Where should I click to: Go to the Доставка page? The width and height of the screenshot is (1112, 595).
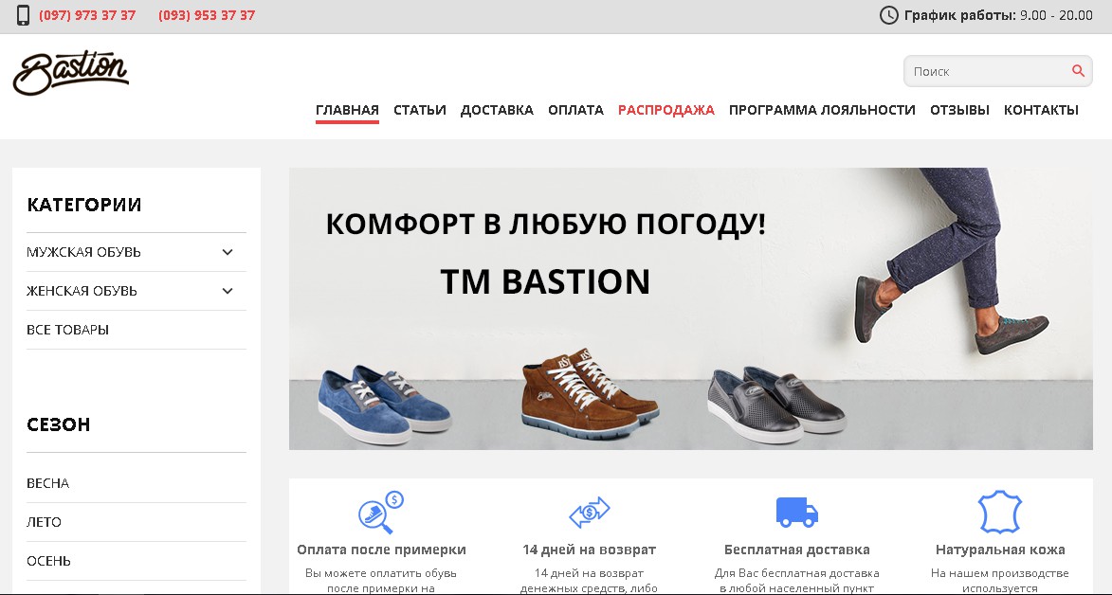click(497, 110)
